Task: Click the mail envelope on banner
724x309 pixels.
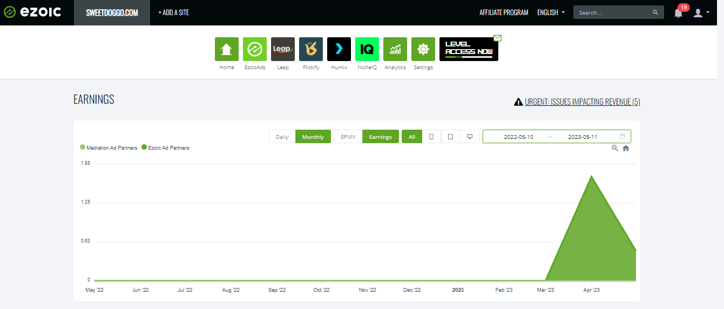Action: click(497, 38)
